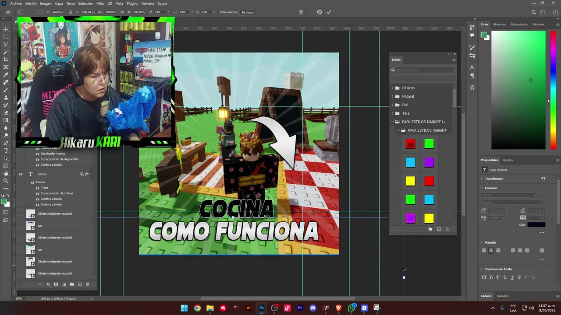Collapse the Párrafo section
The image size is (561, 315).
coord(482,242)
